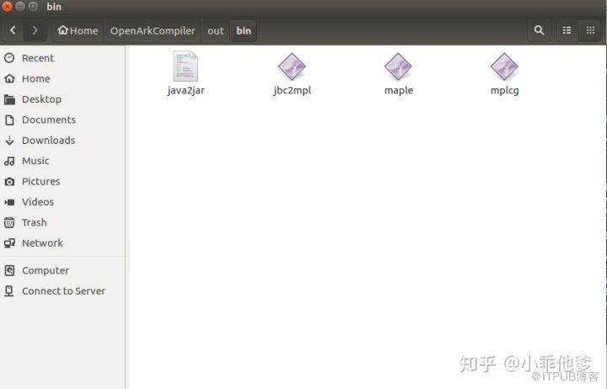The width and height of the screenshot is (607, 389).
Task: Open Documents label in the sidebar
Action: [49, 120]
